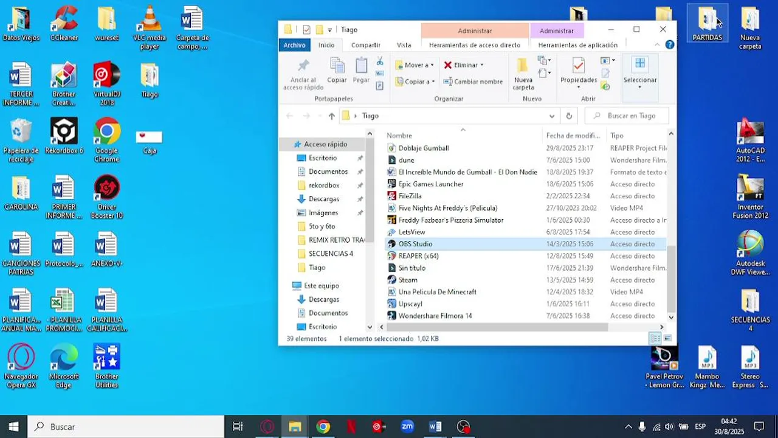Click the taskbar Buscar search field
This screenshot has height=438, width=778.
click(126, 426)
